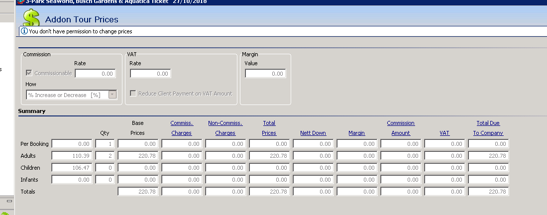547x215 pixels.
Task: Click the Adults Commission Amount field
Action: (401, 156)
